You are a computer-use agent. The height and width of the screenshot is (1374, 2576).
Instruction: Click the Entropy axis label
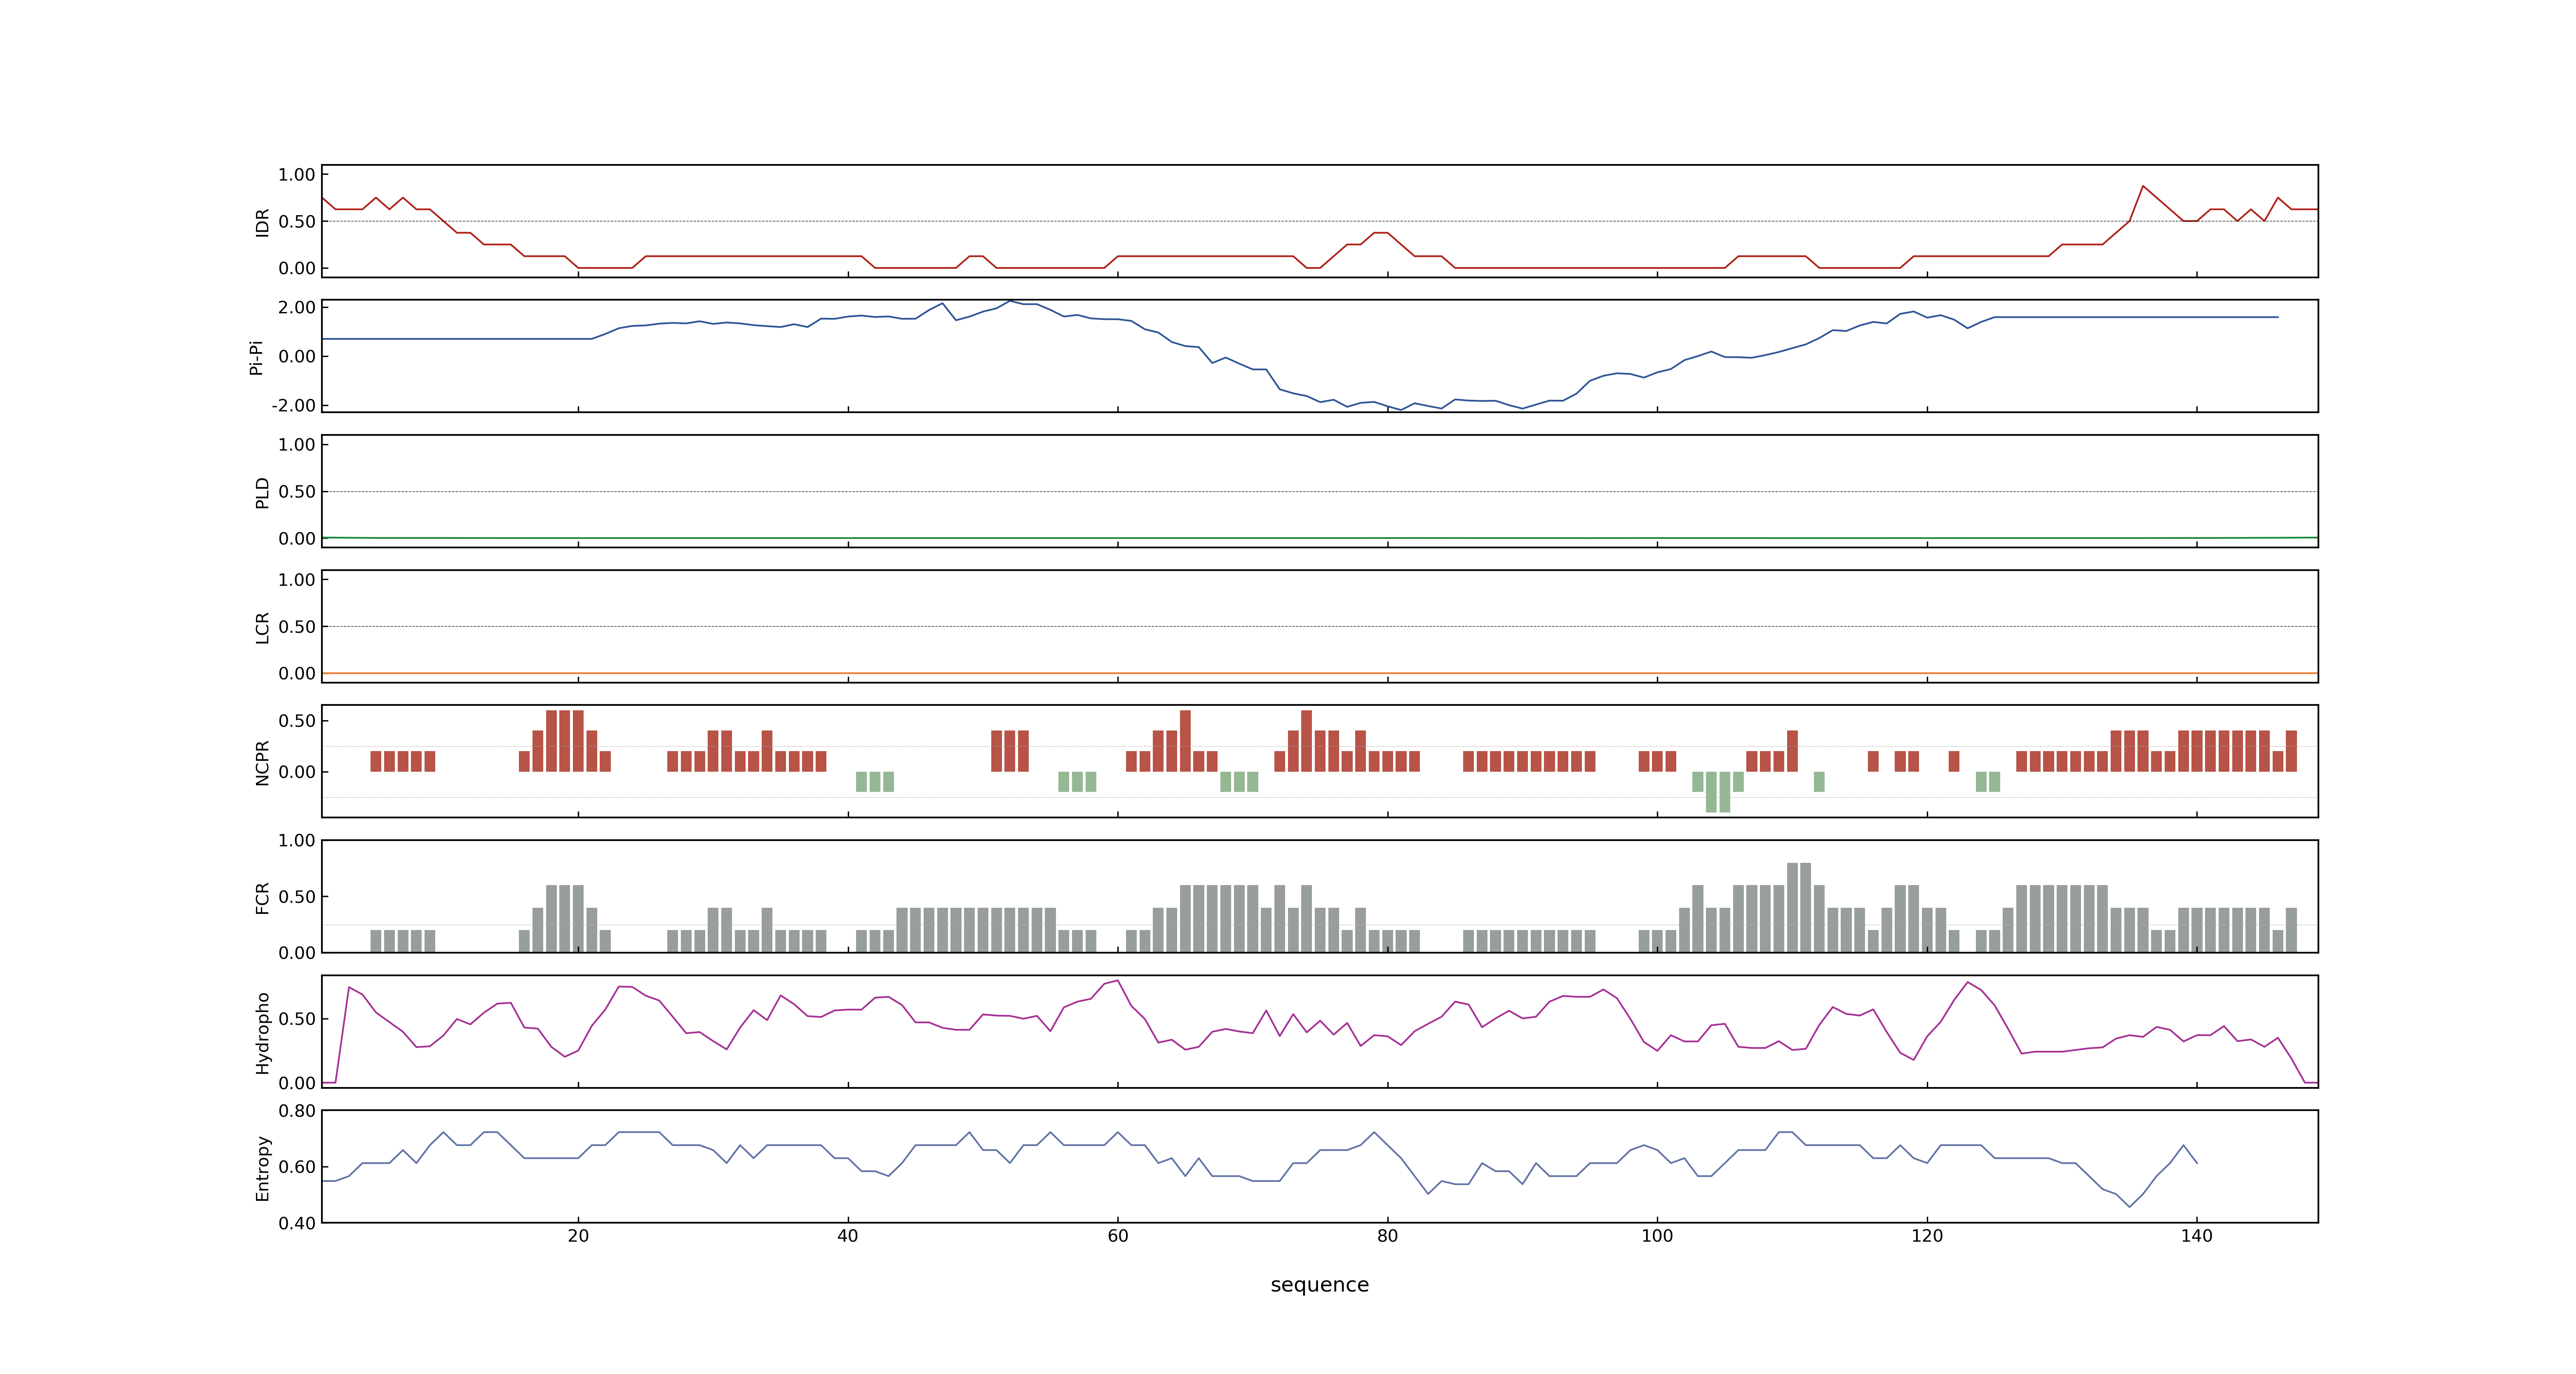(262, 1168)
